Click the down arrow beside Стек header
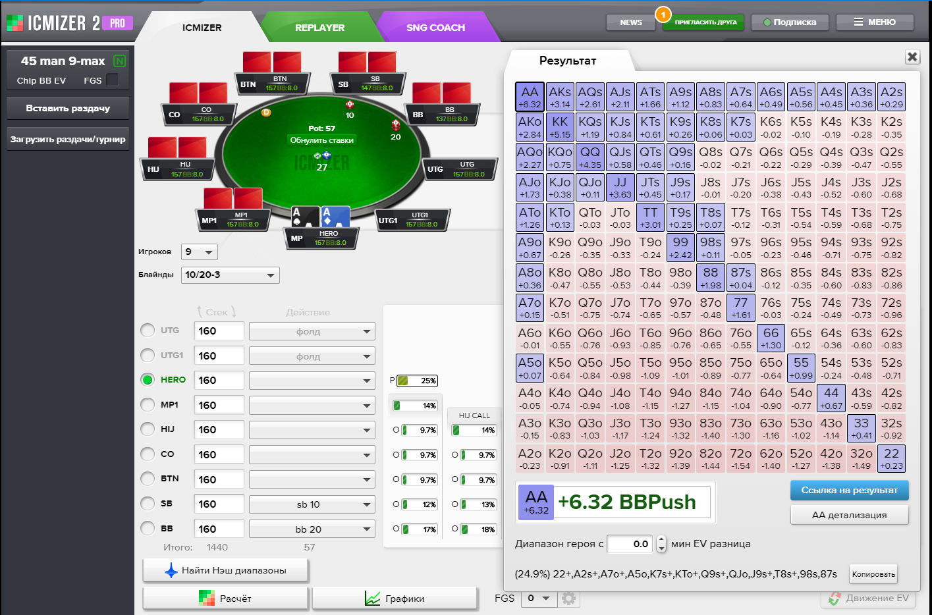 pyautogui.click(x=233, y=311)
